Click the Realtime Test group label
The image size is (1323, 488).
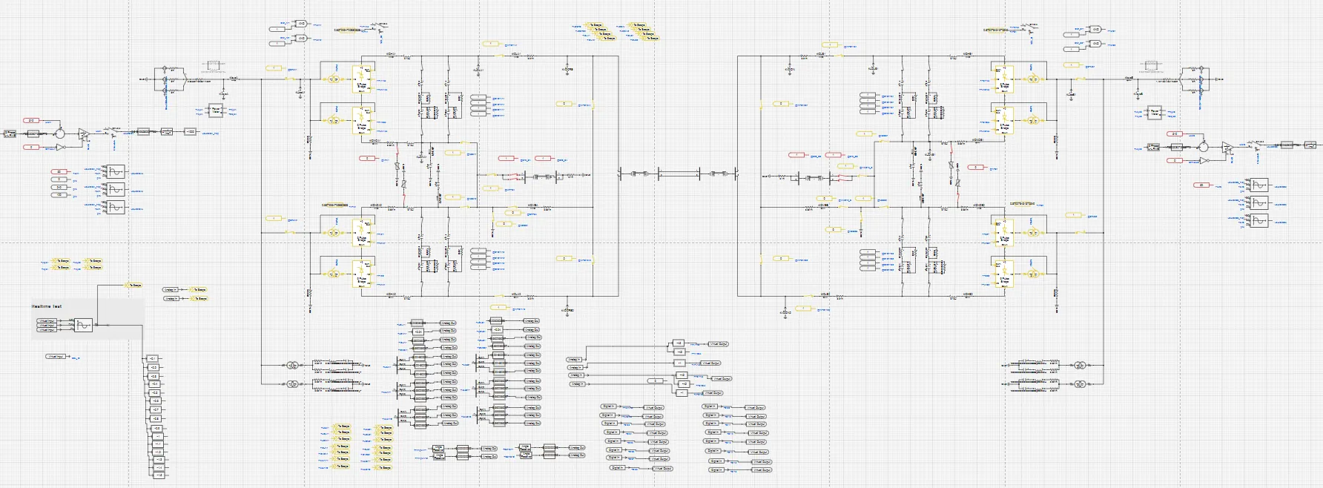[47, 306]
